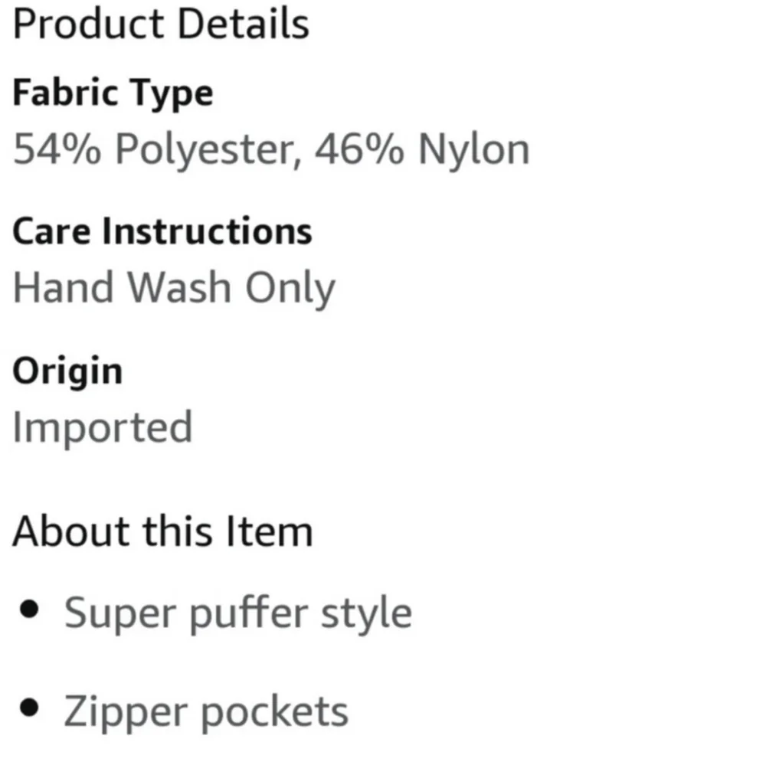
Task: Click the 54% Polyester, 46% Nylon text
Action: coord(271,149)
